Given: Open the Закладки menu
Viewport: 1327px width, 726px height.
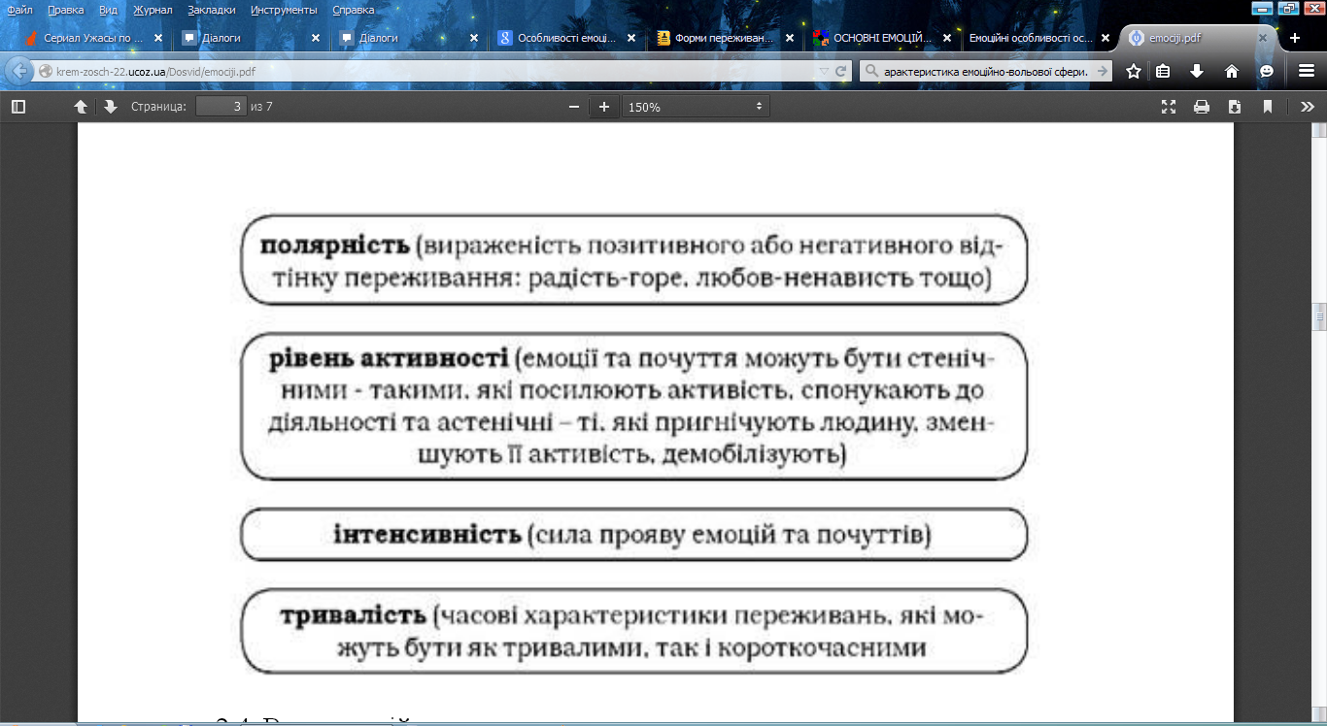Looking at the screenshot, I should (212, 10).
